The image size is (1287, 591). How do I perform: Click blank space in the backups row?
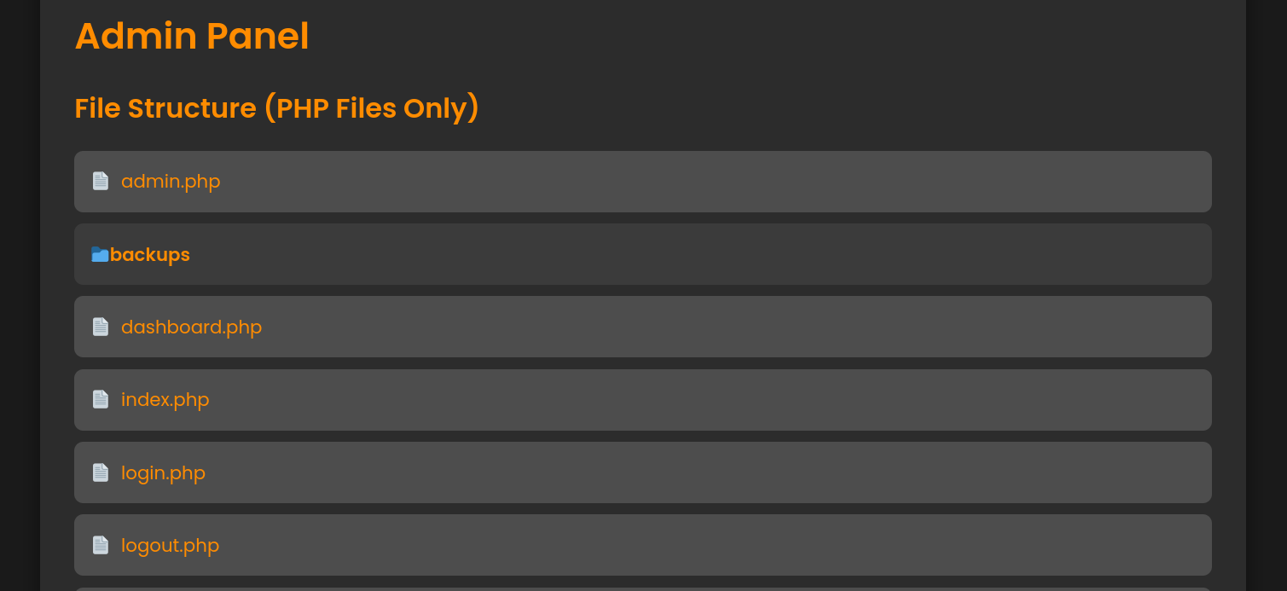[699, 254]
